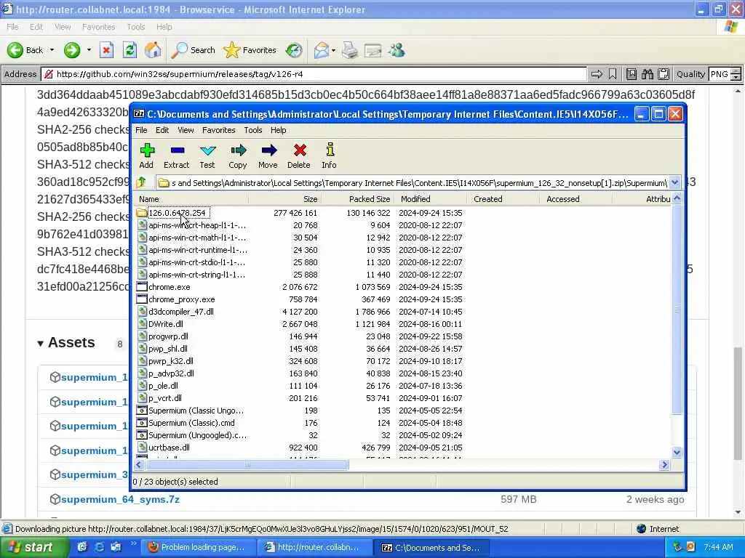Sort file list by Modified column
The width and height of the screenshot is (745, 558).
pyautogui.click(x=431, y=199)
